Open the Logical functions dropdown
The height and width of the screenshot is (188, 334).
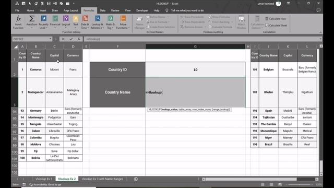66,22
